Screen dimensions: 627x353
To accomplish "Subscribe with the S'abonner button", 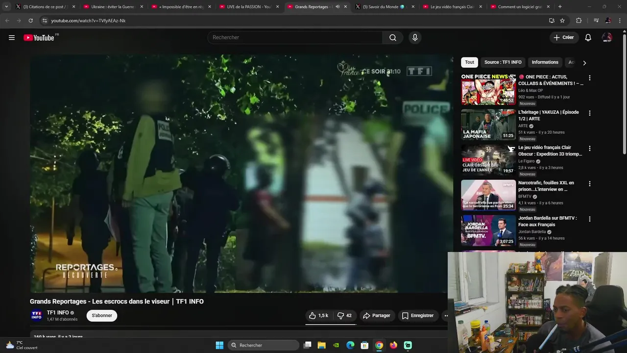I will 102,316.
